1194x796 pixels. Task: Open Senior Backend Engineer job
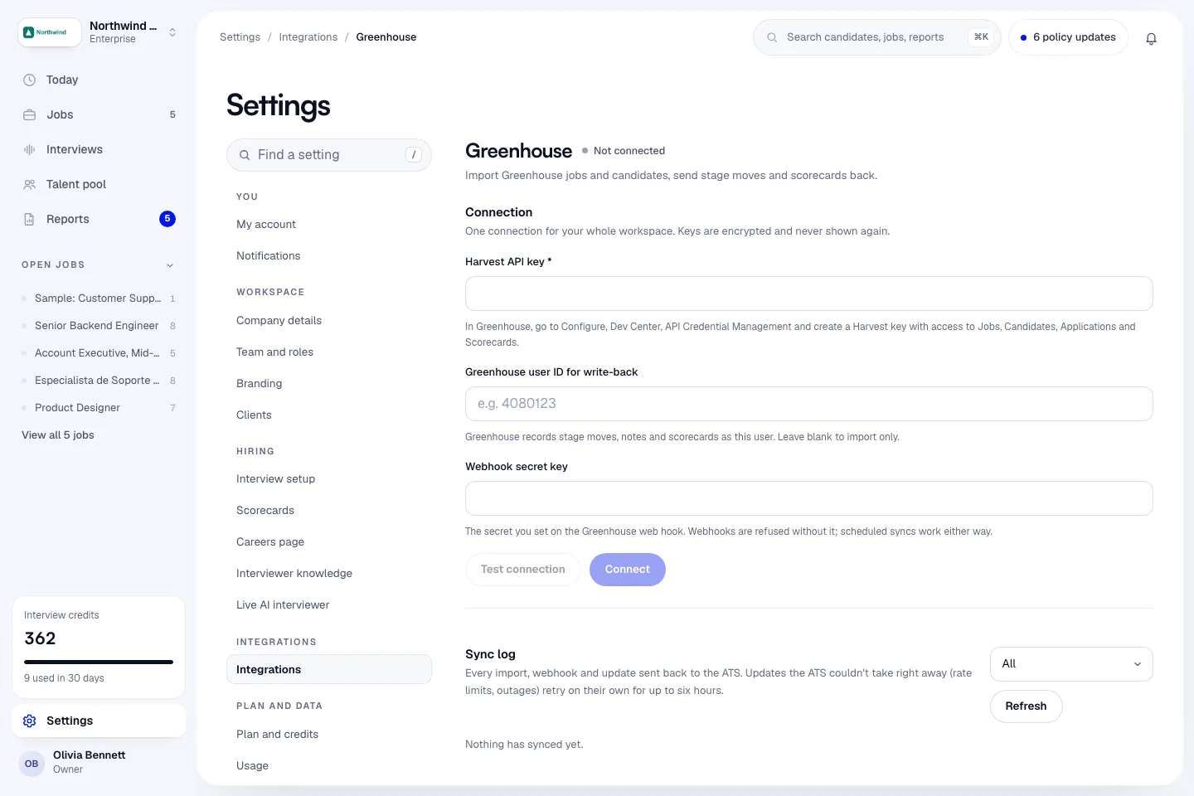(x=99, y=325)
